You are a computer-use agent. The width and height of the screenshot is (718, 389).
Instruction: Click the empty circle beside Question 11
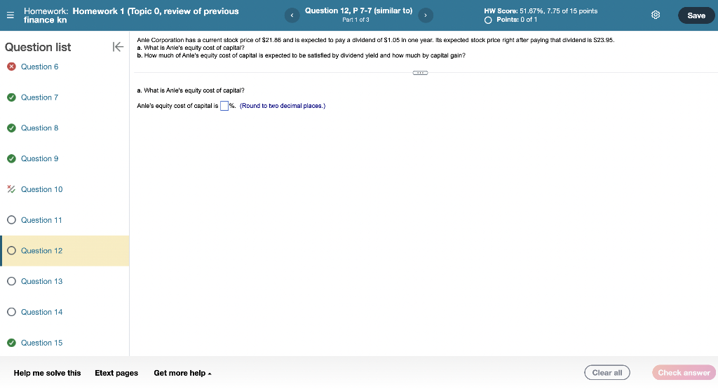pos(11,219)
